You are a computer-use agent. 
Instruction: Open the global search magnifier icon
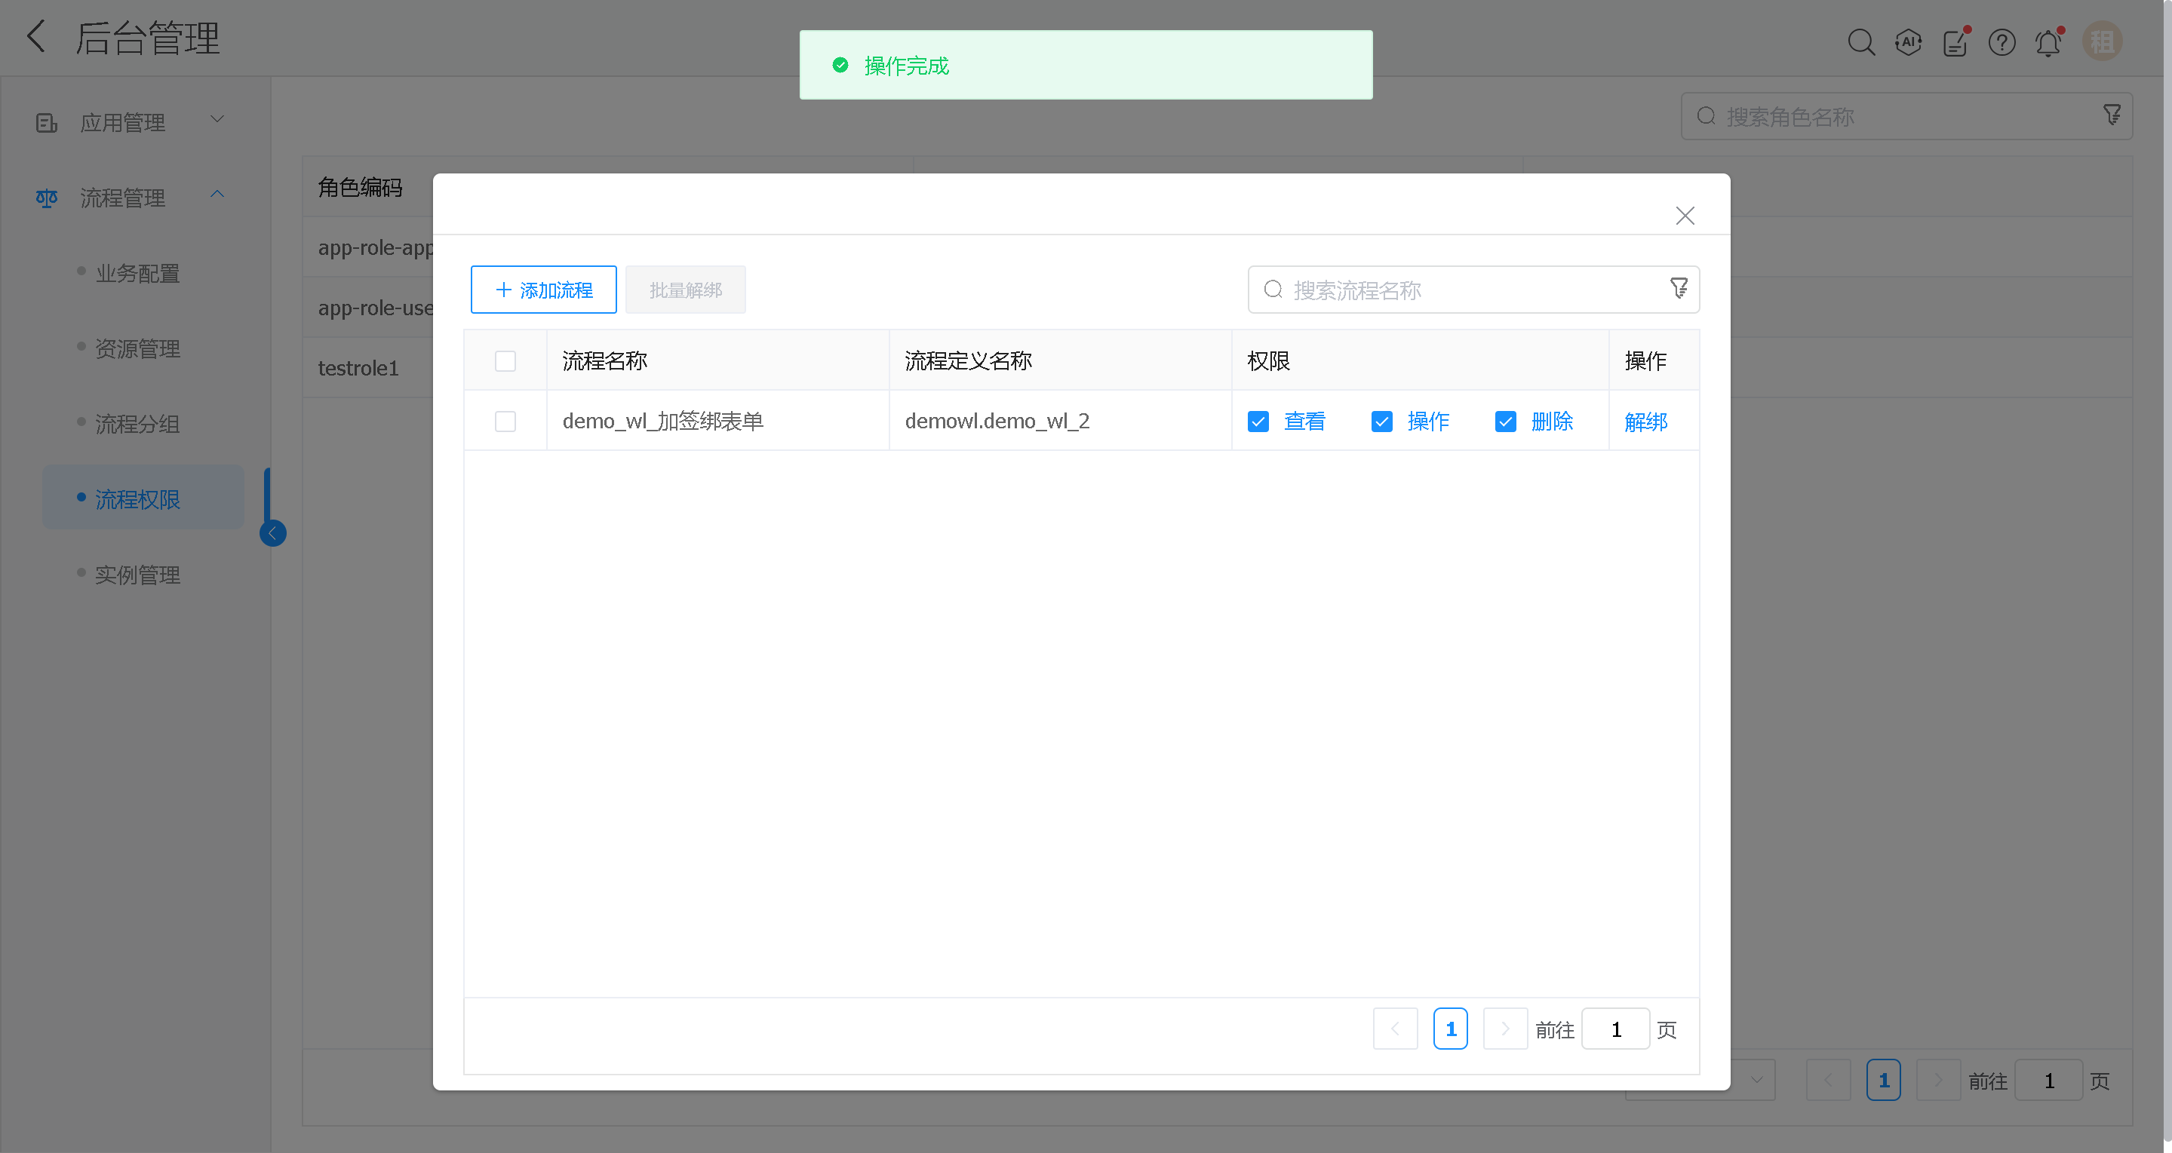coord(1863,41)
